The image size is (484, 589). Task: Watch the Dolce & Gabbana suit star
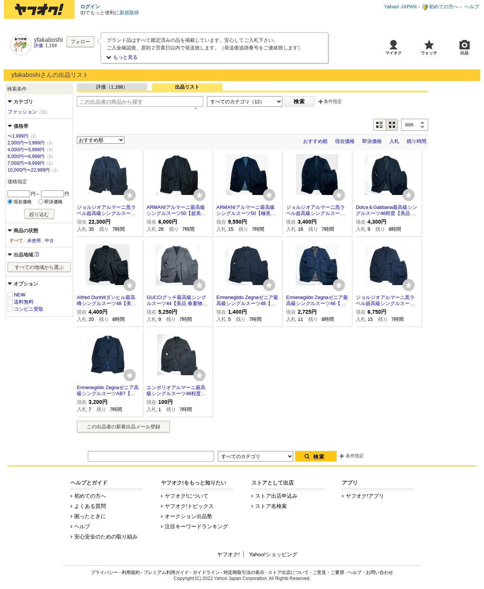pyautogui.click(x=409, y=195)
